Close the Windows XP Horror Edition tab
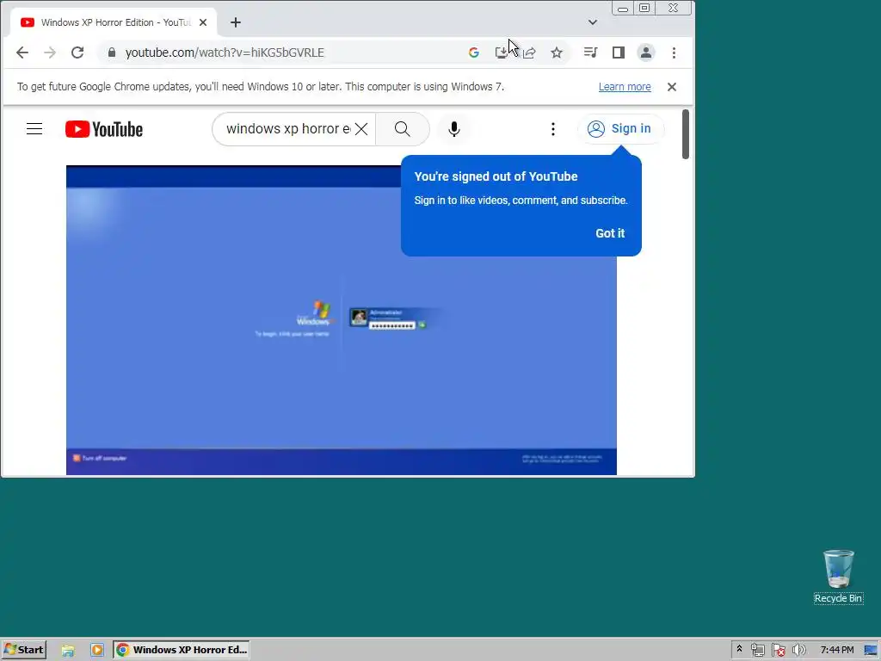The image size is (881, 661). 203,22
